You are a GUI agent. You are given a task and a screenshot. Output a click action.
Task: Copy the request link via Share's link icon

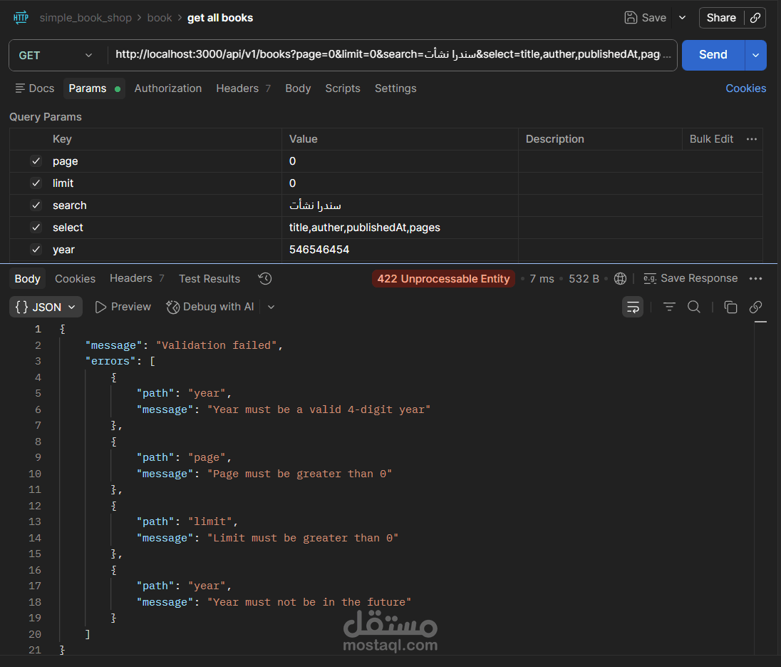pos(755,18)
